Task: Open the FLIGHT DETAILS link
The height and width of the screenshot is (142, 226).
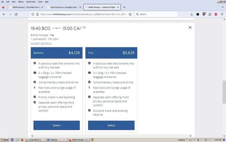Action: click(x=41, y=43)
